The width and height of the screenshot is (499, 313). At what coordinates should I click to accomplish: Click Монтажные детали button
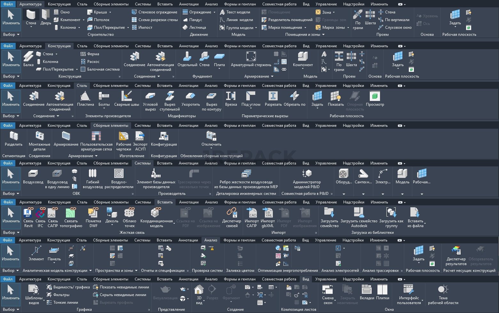pos(39,141)
